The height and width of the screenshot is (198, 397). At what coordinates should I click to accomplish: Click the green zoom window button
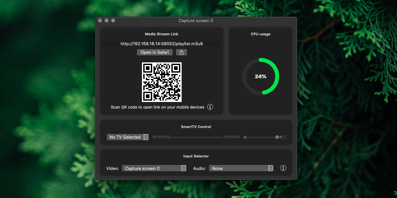(x=113, y=20)
